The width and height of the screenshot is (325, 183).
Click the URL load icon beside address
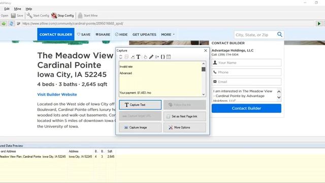(18, 24)
